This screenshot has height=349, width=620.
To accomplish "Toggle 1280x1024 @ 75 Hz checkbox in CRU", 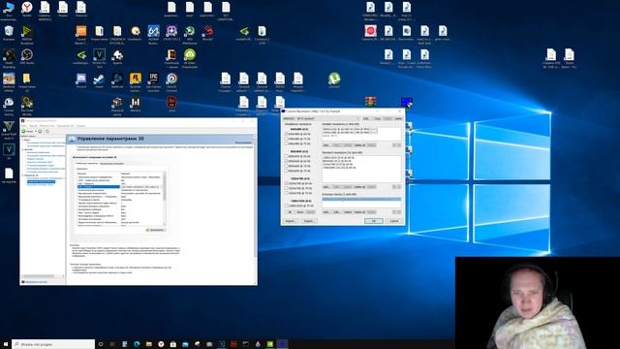I will (x=287, y=206).
